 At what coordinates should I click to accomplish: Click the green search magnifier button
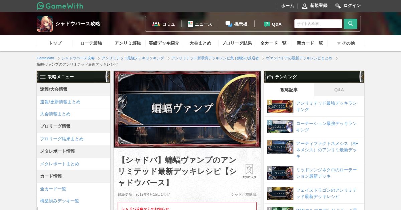pos(351,24)
